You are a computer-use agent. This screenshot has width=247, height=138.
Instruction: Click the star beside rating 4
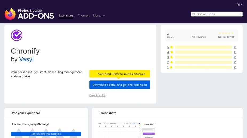172,52
